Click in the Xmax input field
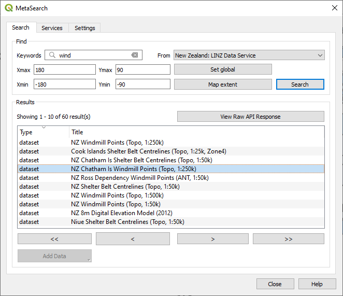The image size is (343, 296). 64,69
